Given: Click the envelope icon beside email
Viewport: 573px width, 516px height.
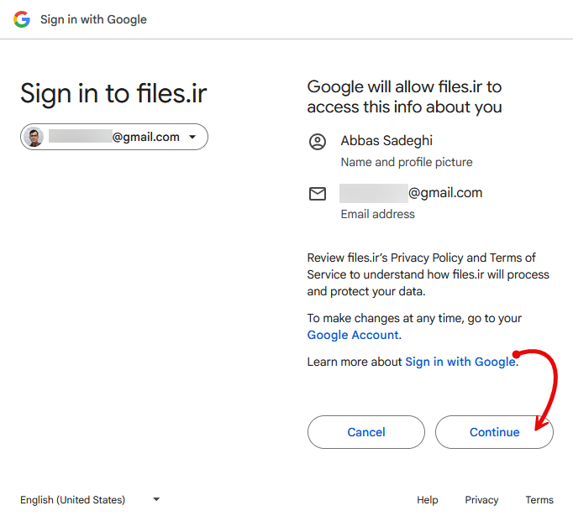Looking at the screenshot, I should (318, 194).
